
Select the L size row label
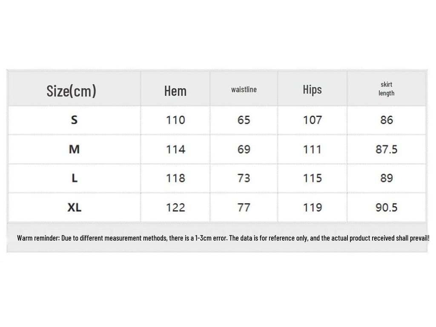point(74,178)
